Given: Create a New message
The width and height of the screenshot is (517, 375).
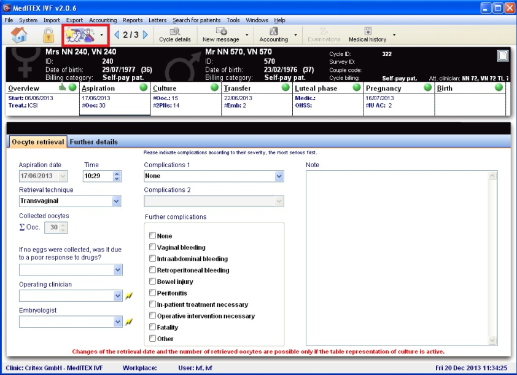Looking at the screenshot, I should (221, 35).
